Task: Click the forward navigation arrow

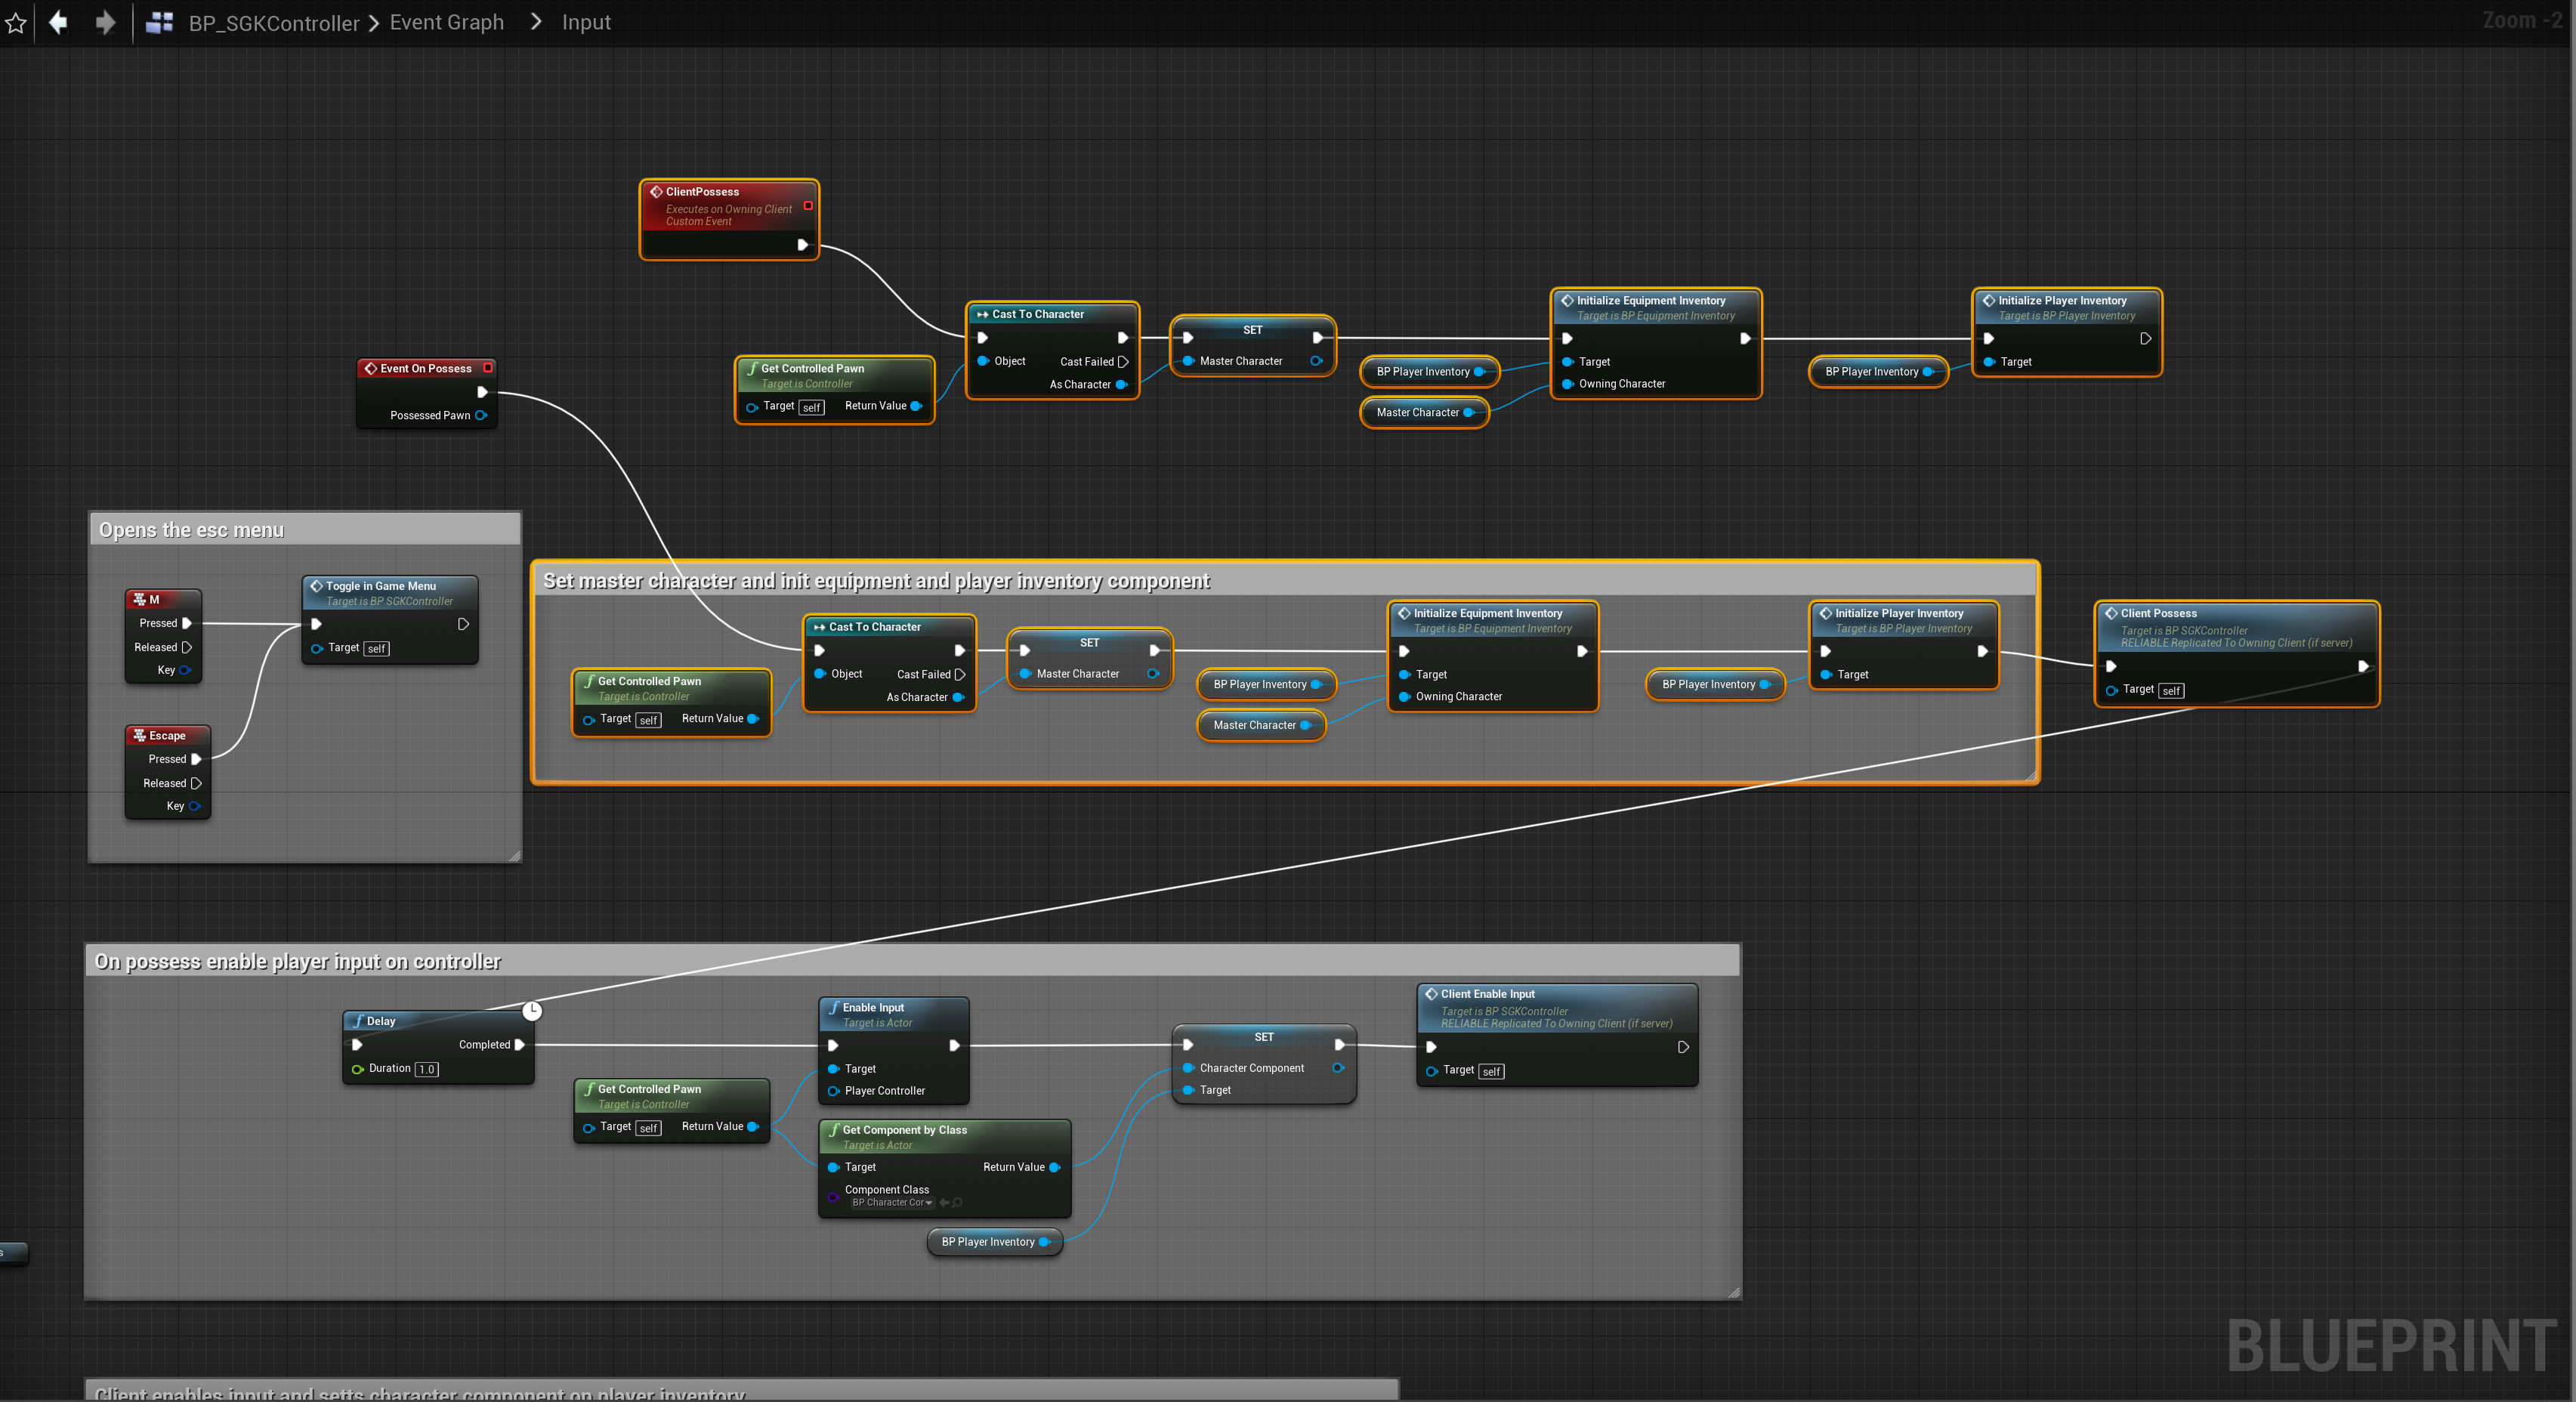Action: [x=105, y=22]
